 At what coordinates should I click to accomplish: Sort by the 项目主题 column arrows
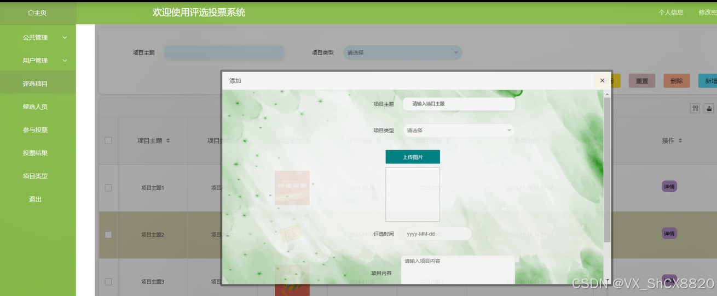tap(168, 140)
